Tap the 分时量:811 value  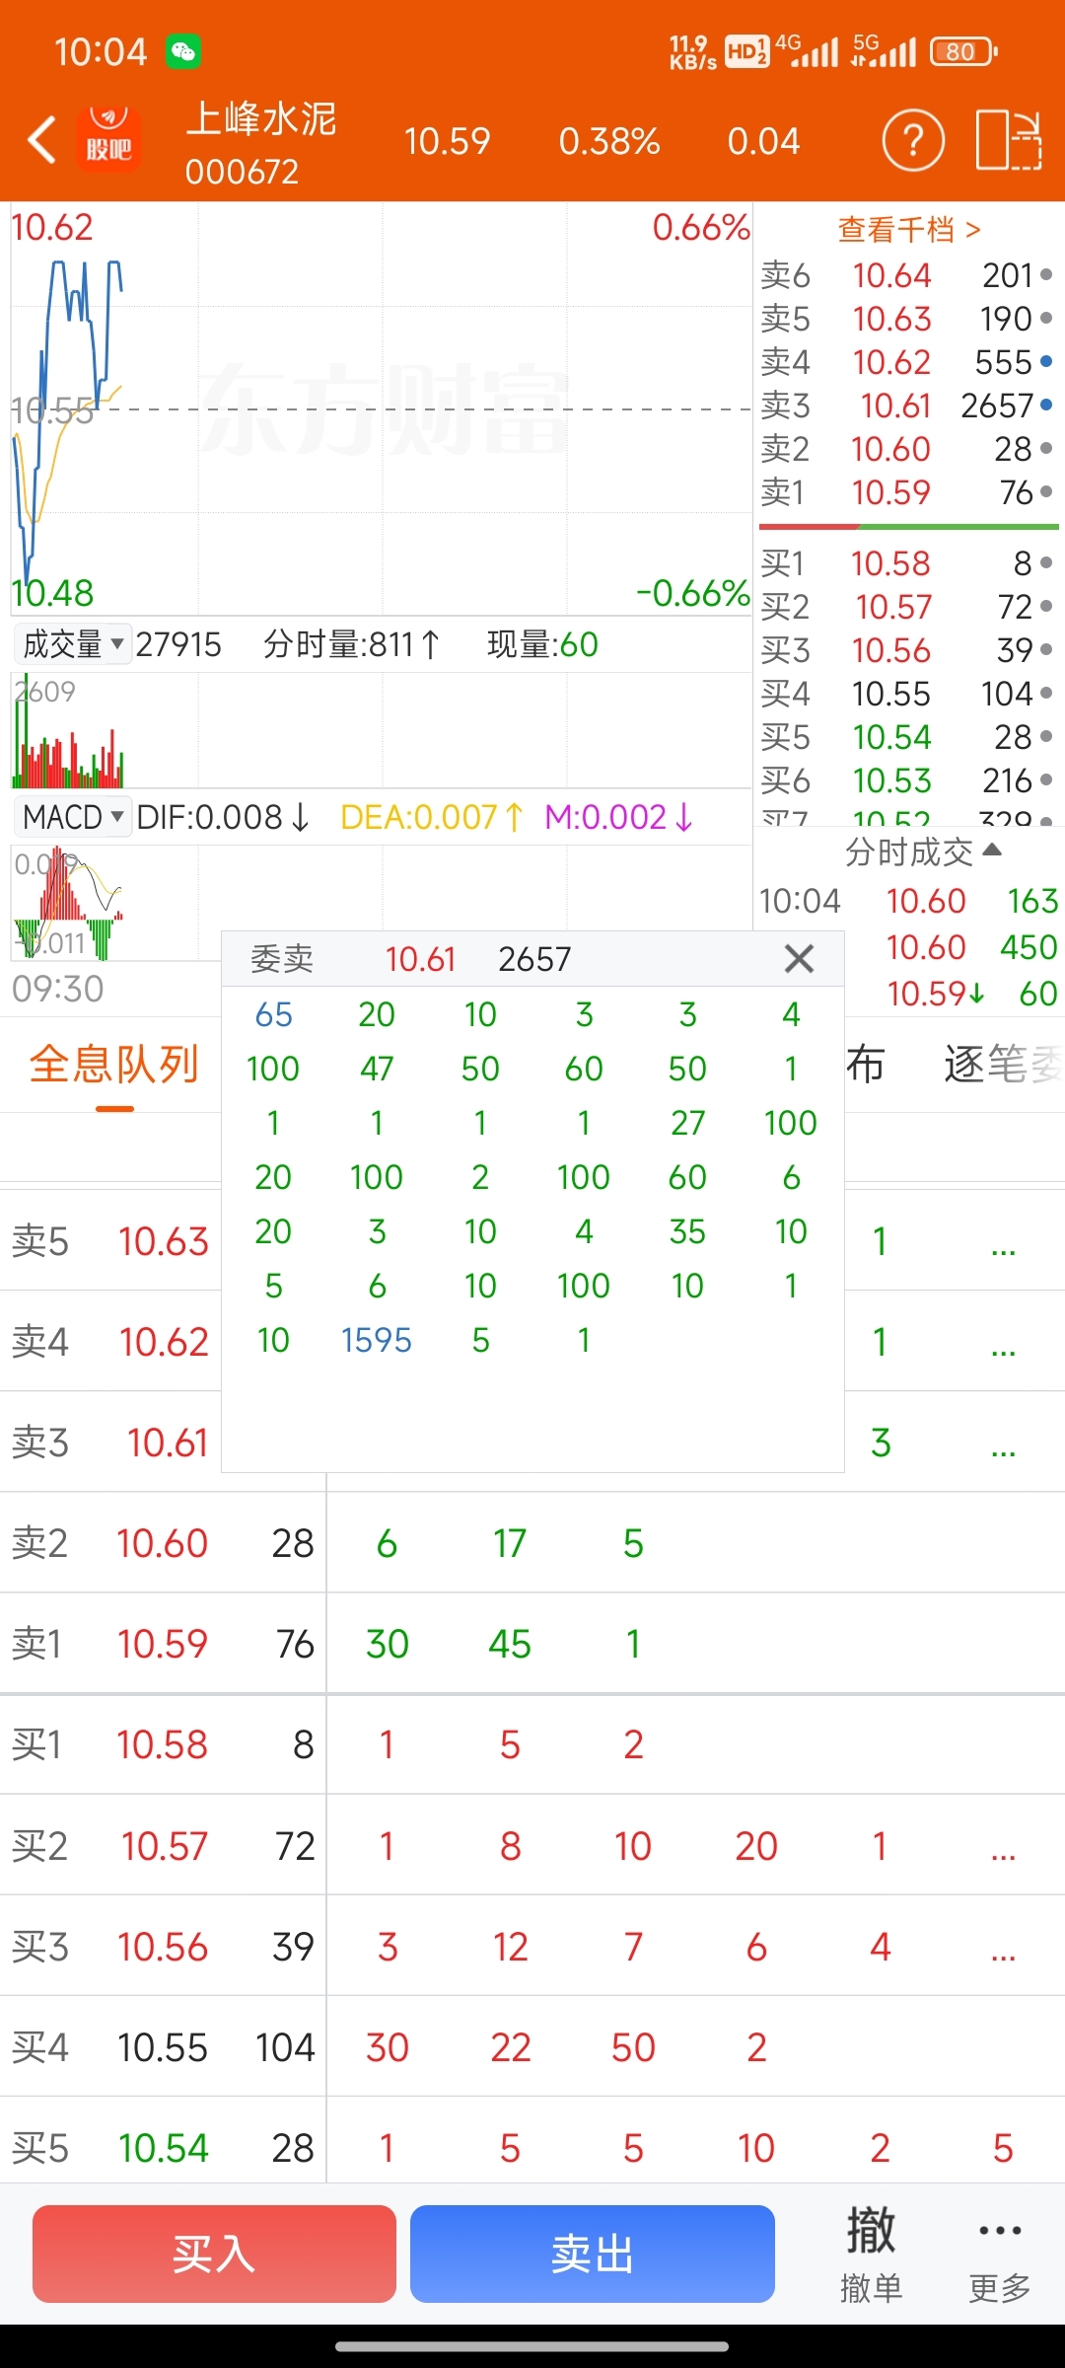click(x=352, y=644)
